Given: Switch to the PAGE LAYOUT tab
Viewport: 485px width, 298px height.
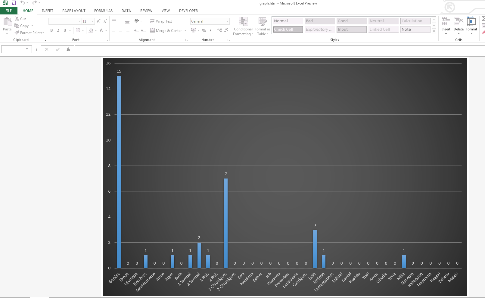Looking at the screenshot, I should click(x=74, y=11).
